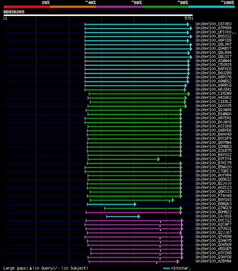Click the cyan ~100% legend segment

click(x=211, y=7)
